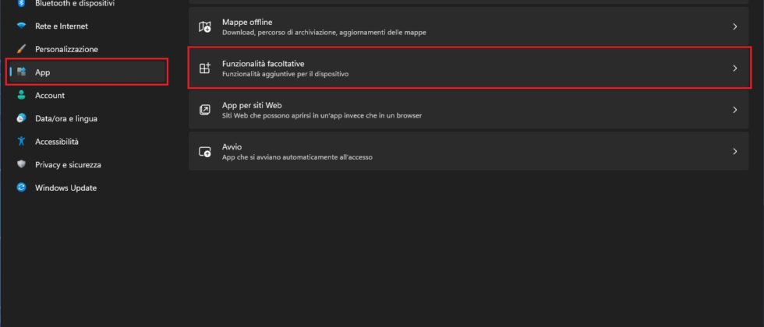
Task: Open Windows Update sidebar entry
Action: pos(65,188)
